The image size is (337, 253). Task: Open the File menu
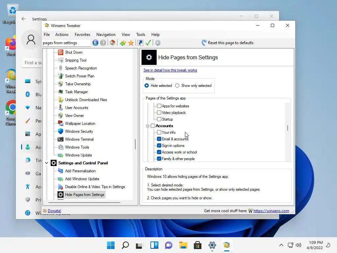pyautogui.click(x=47, y=34)
